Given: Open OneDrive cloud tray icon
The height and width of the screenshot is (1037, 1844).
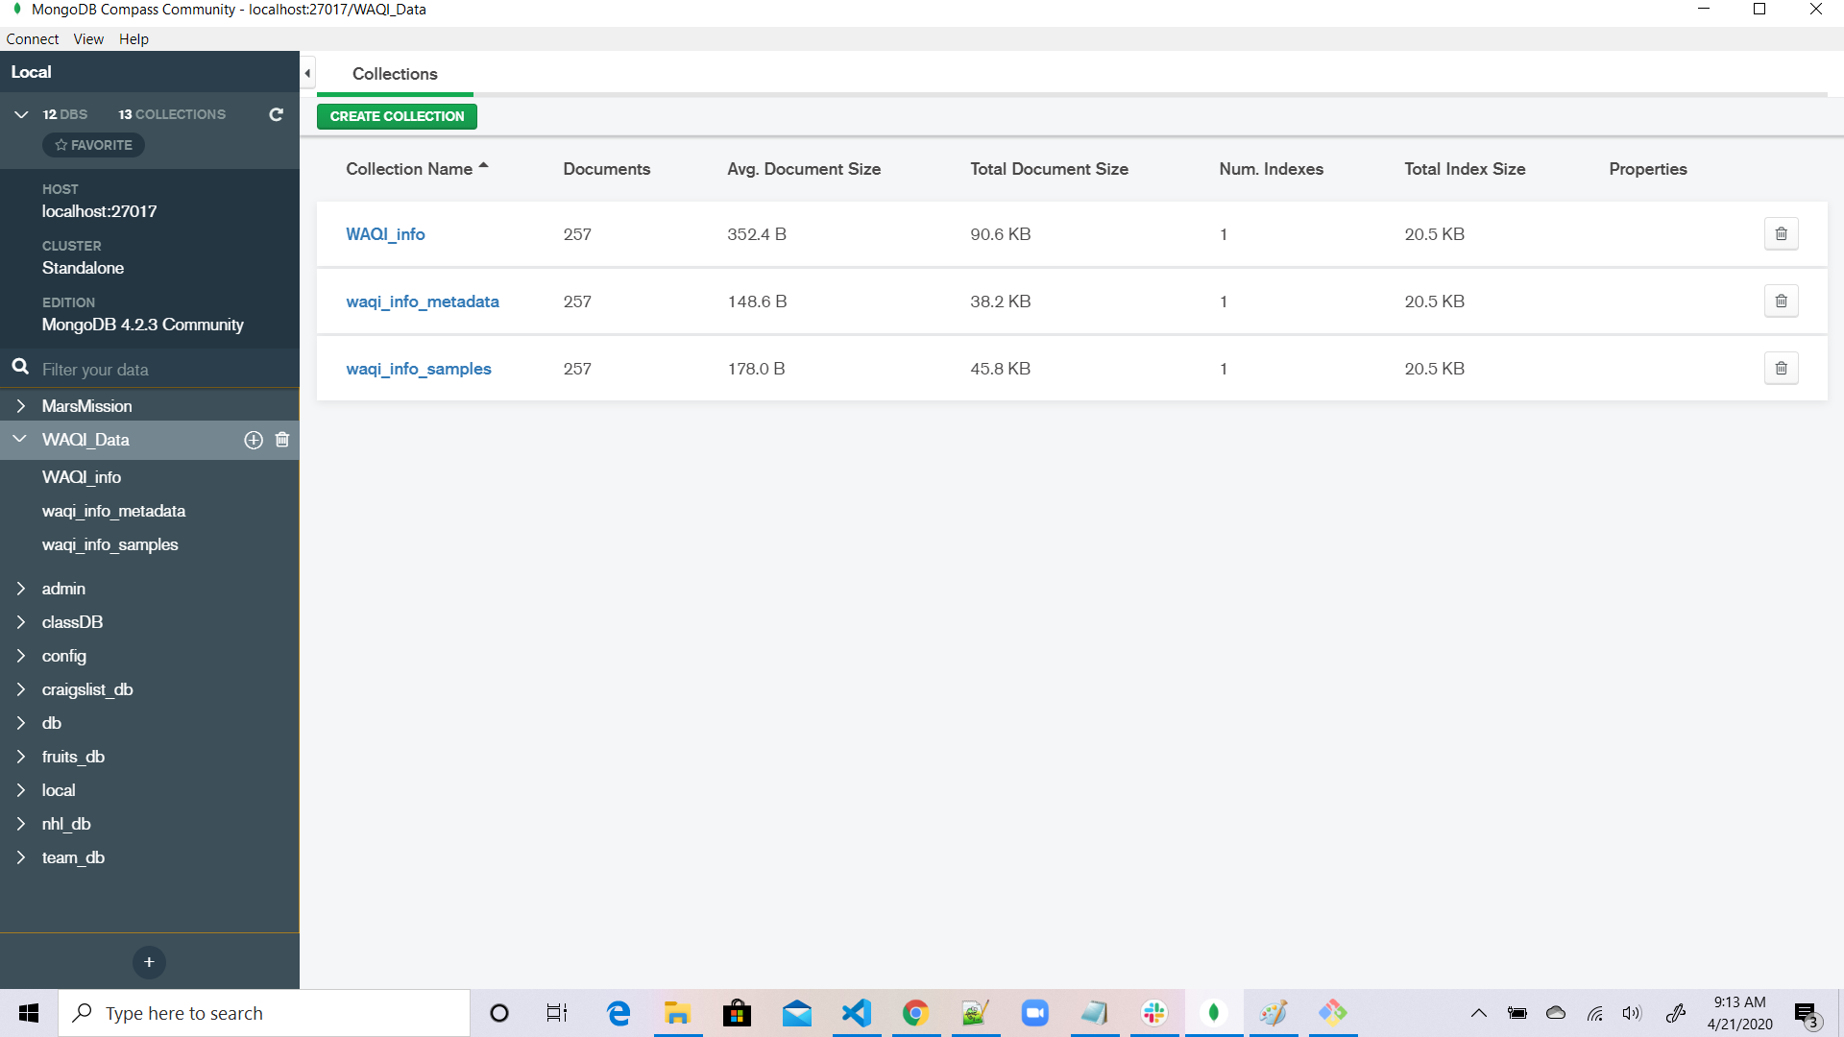Looking at the screenshot, I should pyautogui.click(x=1556, y=1013).
